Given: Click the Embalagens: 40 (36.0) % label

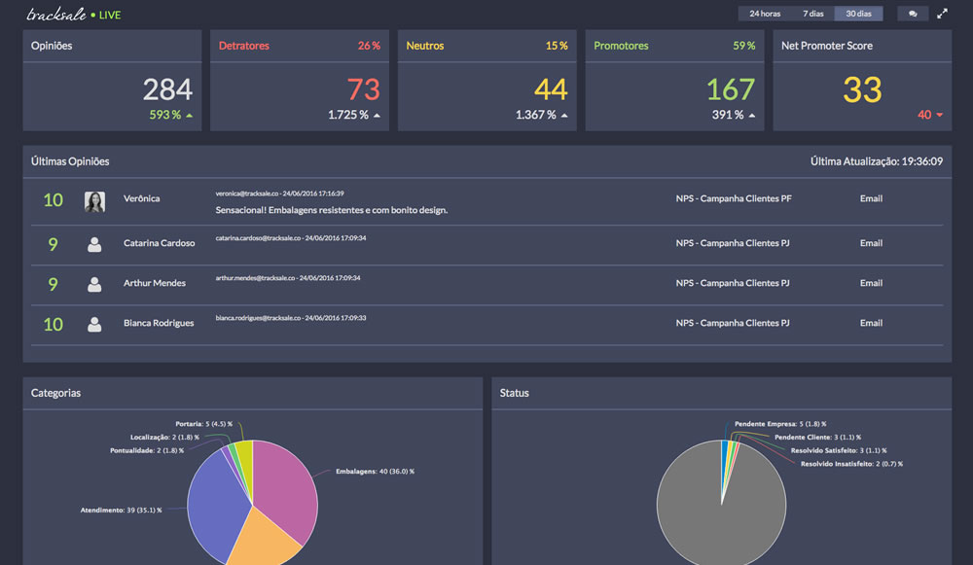Looking at the screenshot, I should click(x=375, y=472).
